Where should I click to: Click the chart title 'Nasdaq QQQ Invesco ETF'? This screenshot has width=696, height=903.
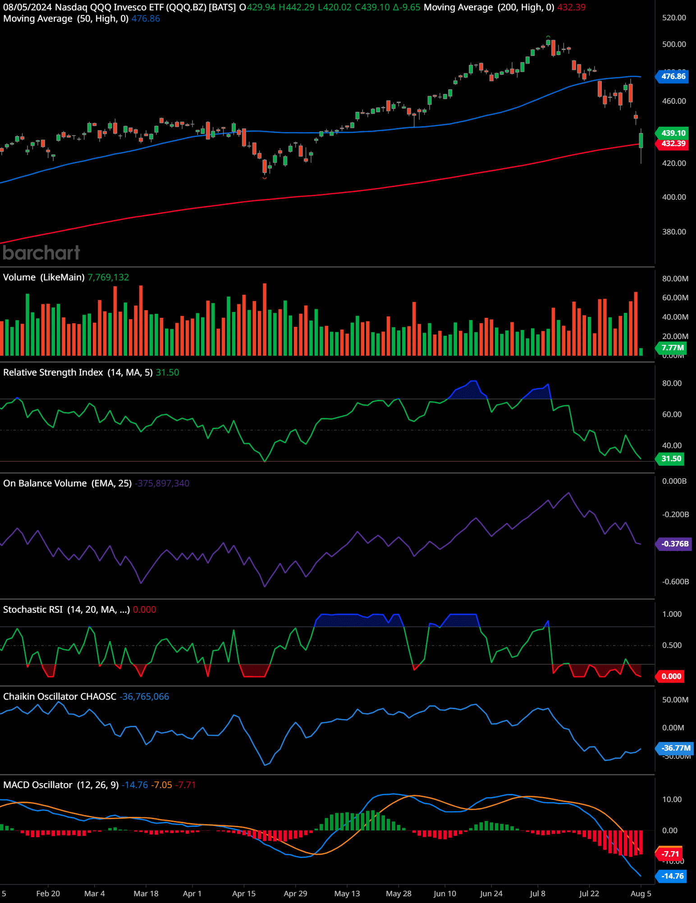110,7
